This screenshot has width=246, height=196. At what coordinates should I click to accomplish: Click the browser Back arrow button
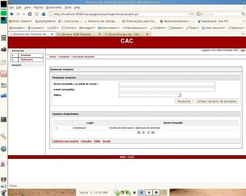tap(11, 14)
